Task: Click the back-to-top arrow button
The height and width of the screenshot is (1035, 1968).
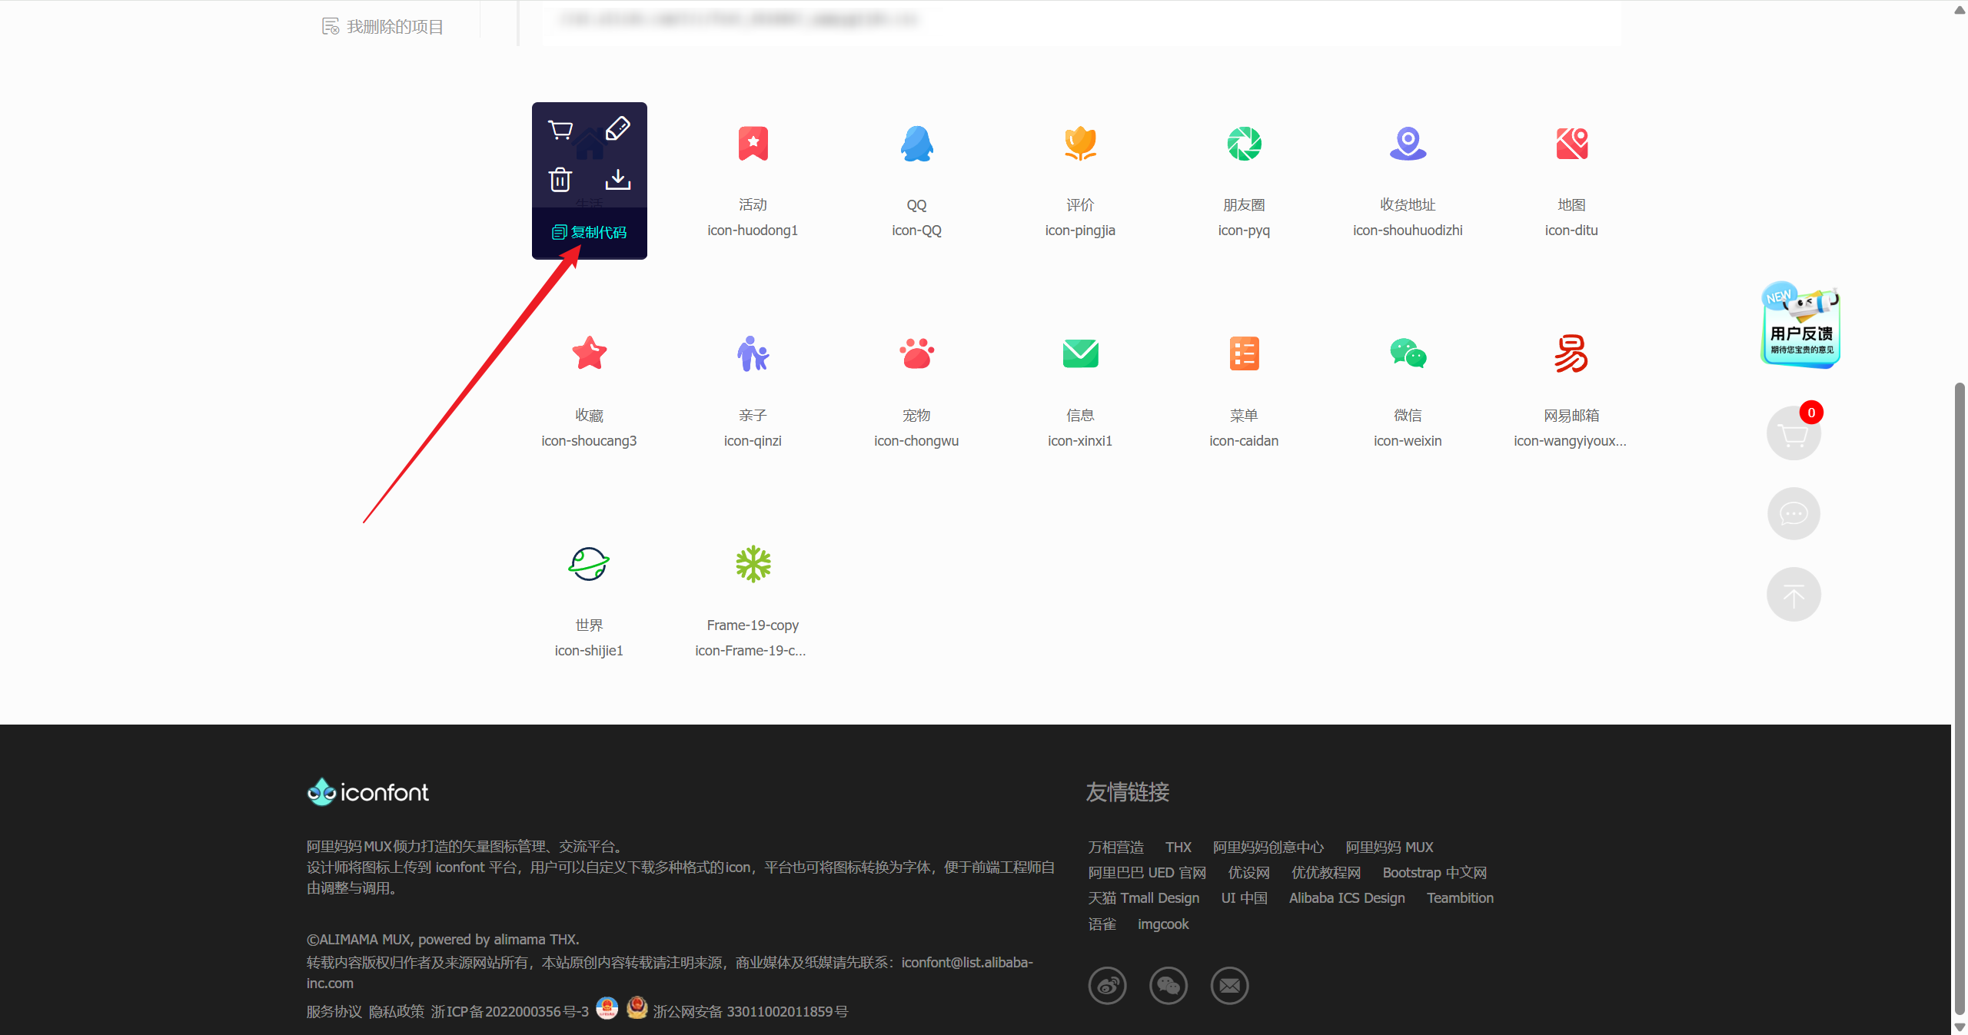Action: tap(1793, 595)
